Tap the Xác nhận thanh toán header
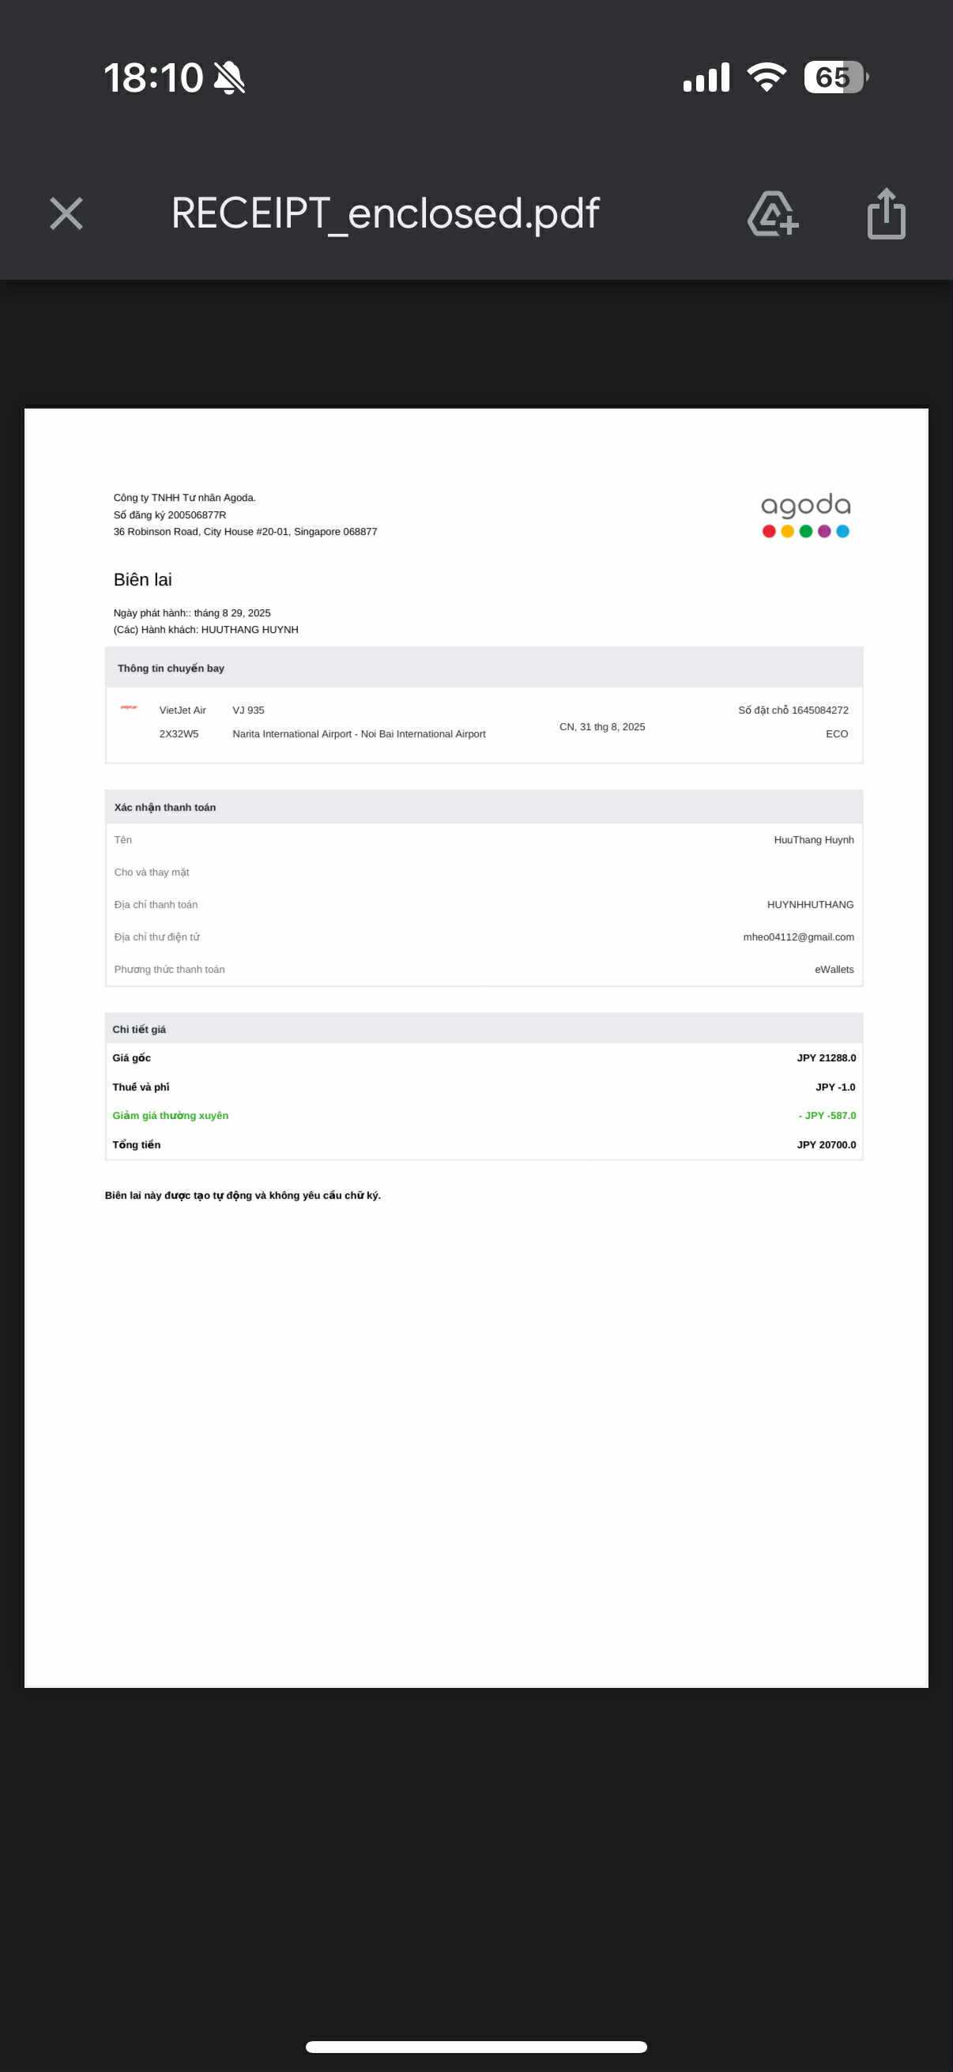This screenshot has height=2072, width=953. pos(165,808)
